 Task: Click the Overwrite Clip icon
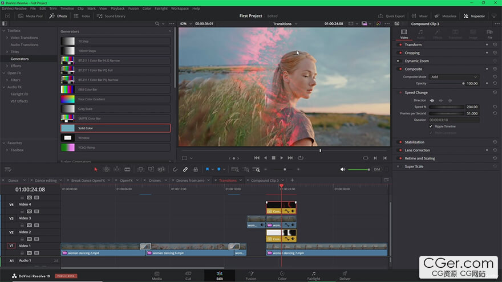click(x=151, y=169)
